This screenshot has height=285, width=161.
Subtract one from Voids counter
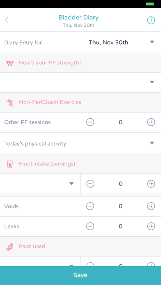point(90,206)
